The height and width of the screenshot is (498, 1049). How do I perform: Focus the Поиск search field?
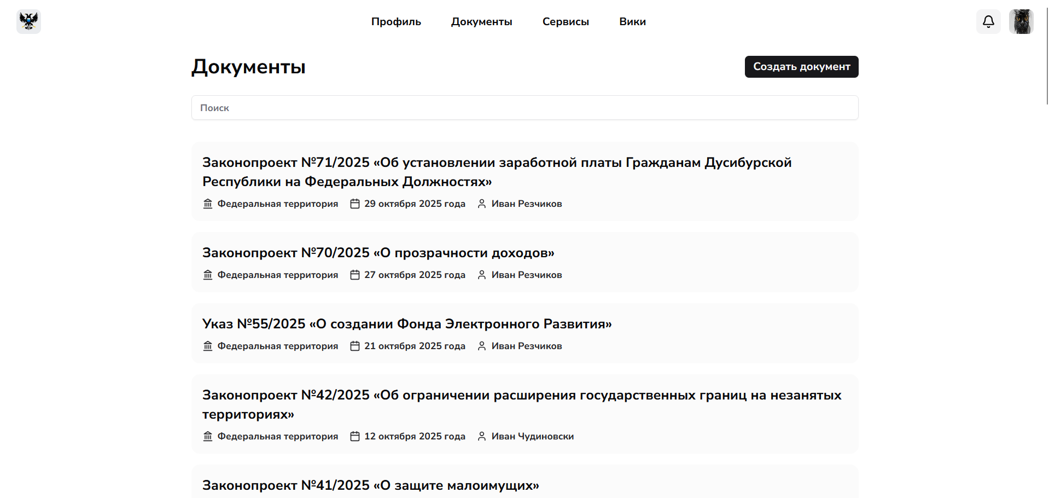524,108
